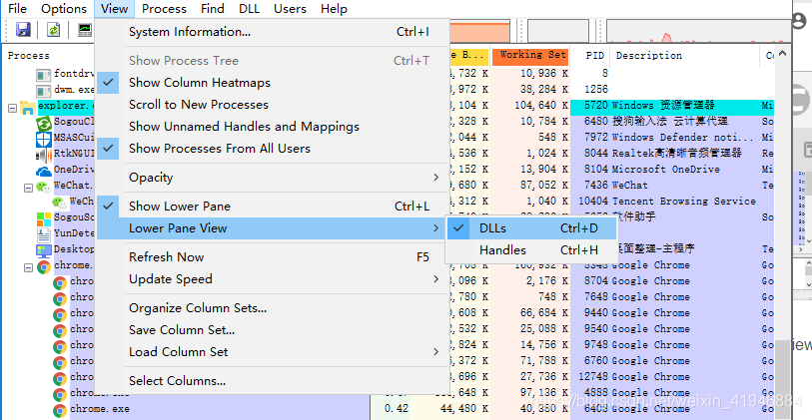Viewport: 812px width, 420px height.
Task: Open the Update Speed submenu
Action: tap(274, 279)
